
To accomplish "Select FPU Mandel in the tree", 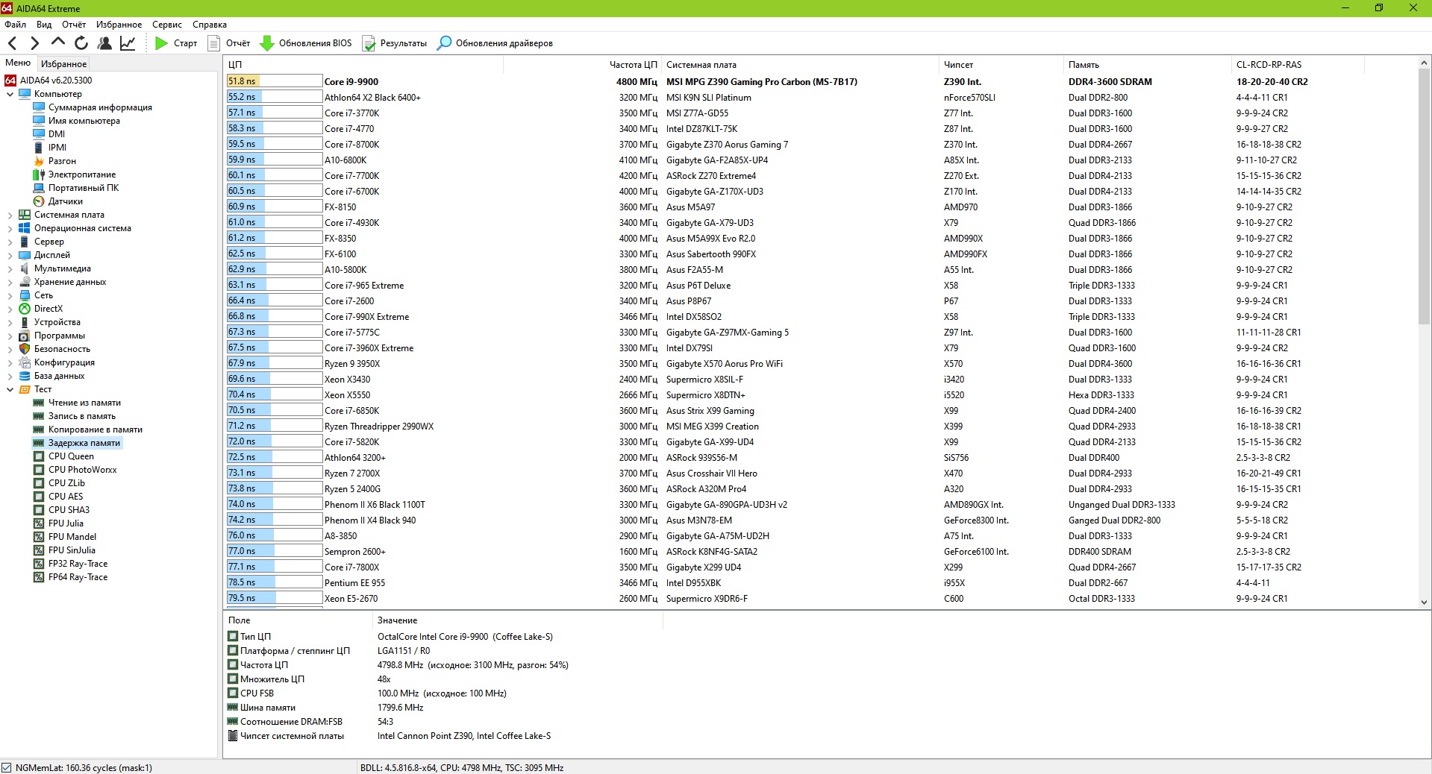I will 72,537.
